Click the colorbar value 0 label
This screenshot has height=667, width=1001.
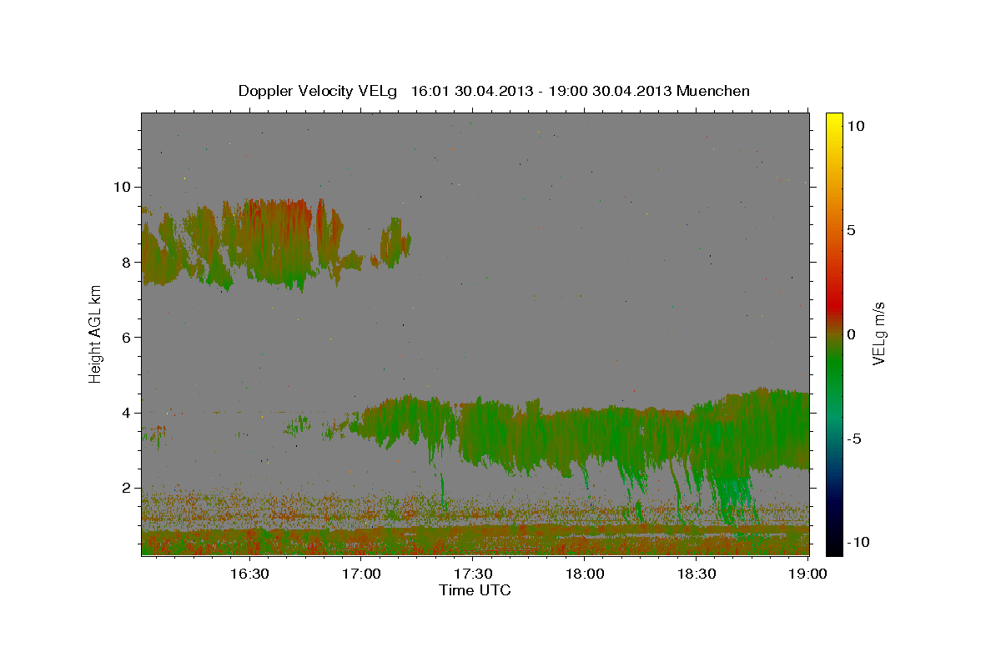[852, 334]
